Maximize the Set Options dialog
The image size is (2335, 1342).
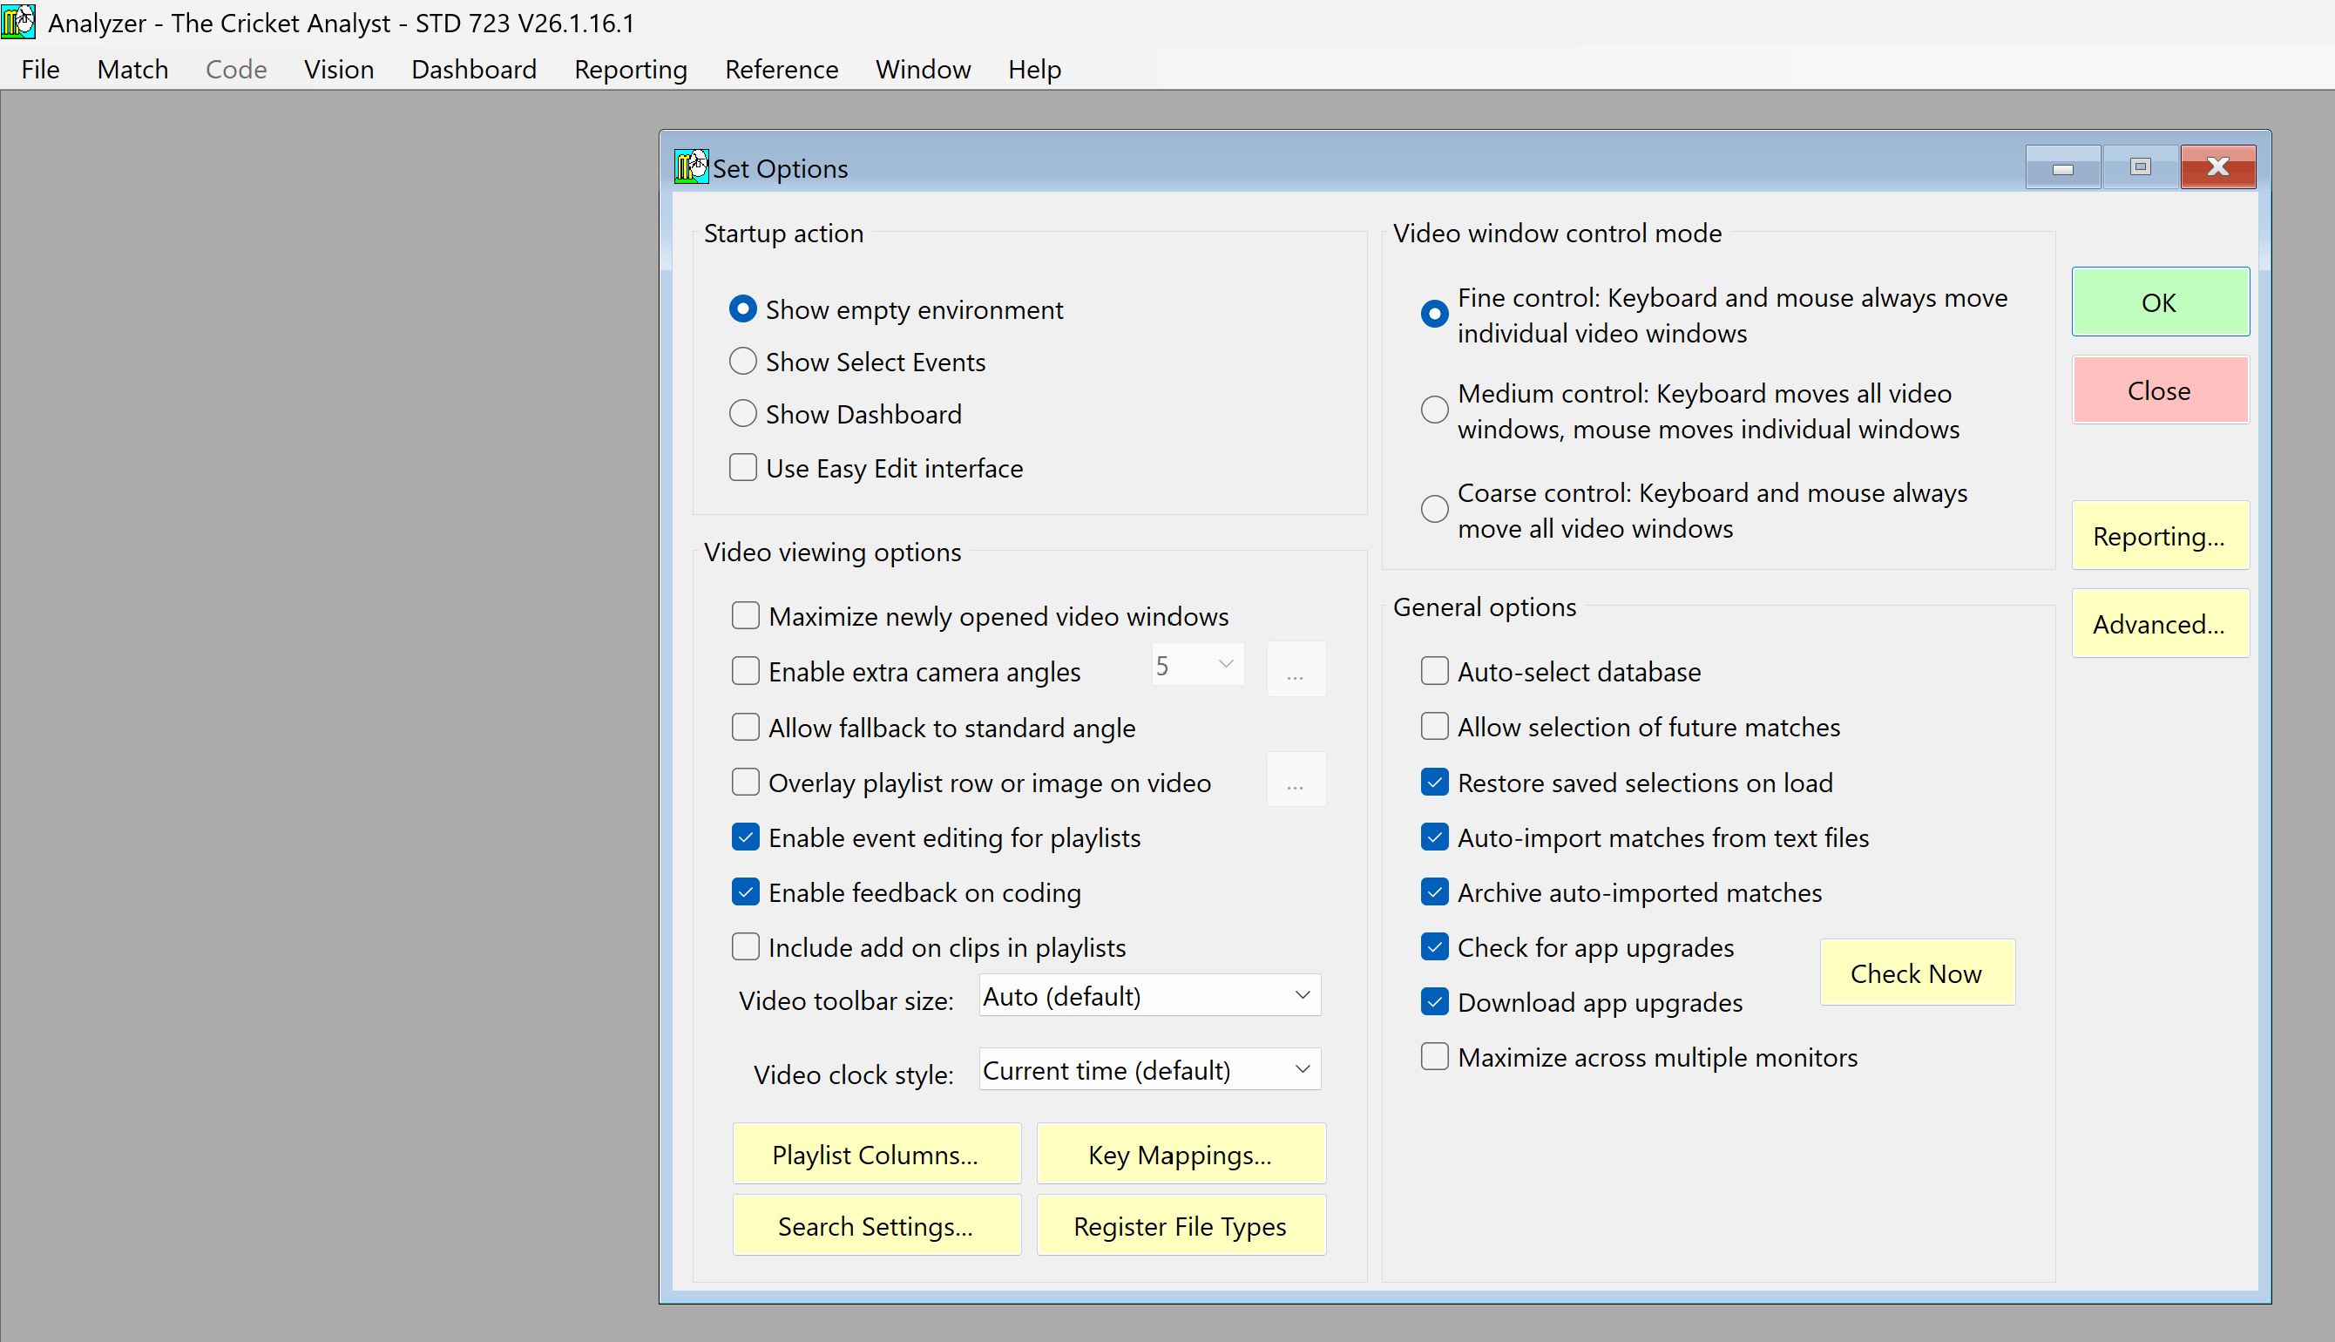point(2140,166)
